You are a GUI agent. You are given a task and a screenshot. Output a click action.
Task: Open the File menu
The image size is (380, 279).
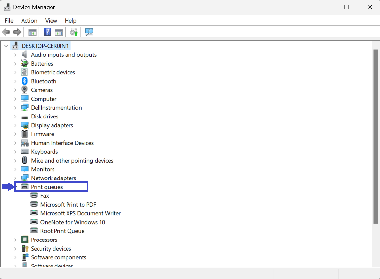(9, 21)
